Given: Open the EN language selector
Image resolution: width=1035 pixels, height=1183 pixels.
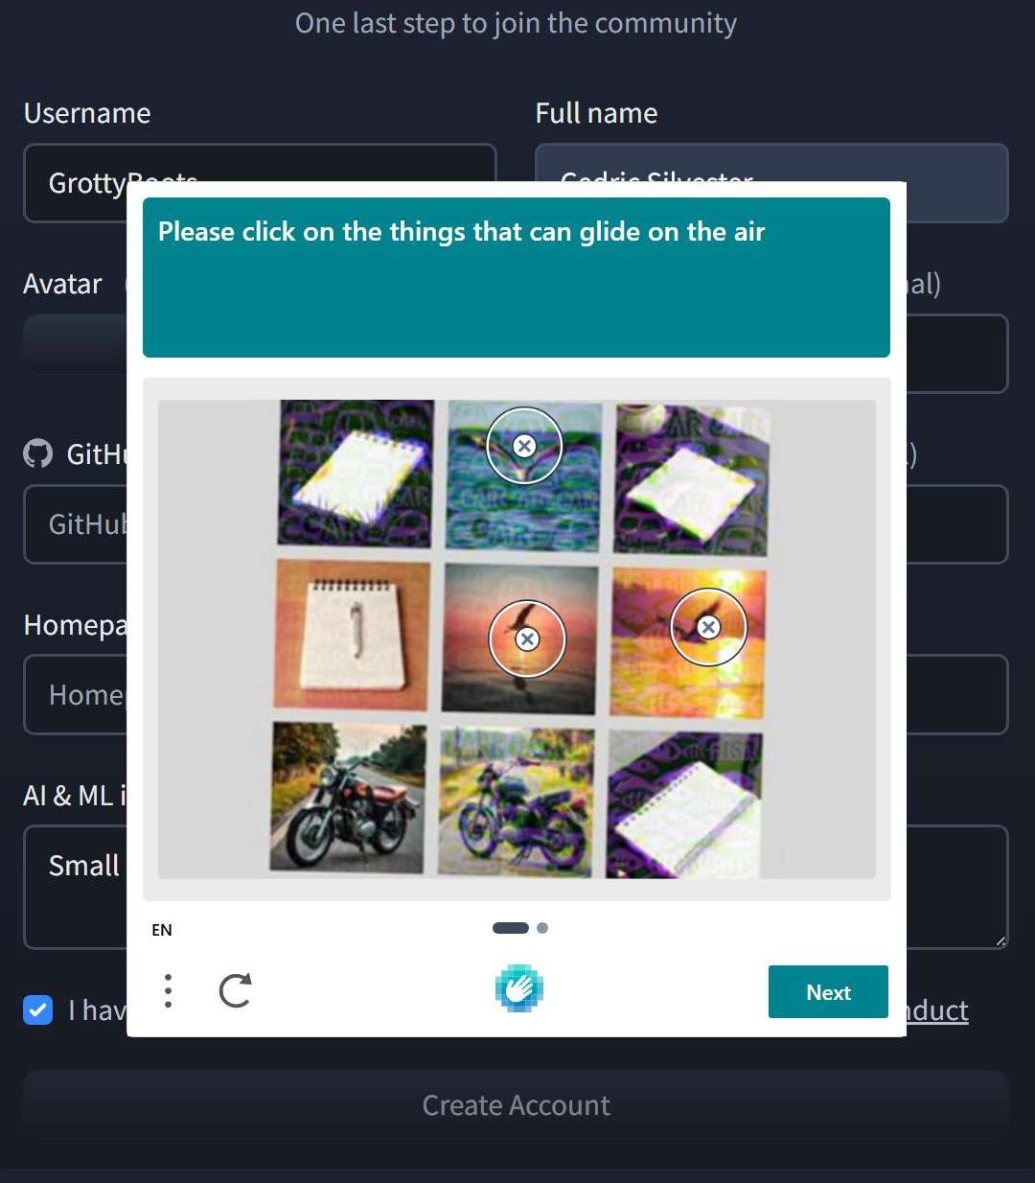Looking at the screenshot, I should 162,930.
